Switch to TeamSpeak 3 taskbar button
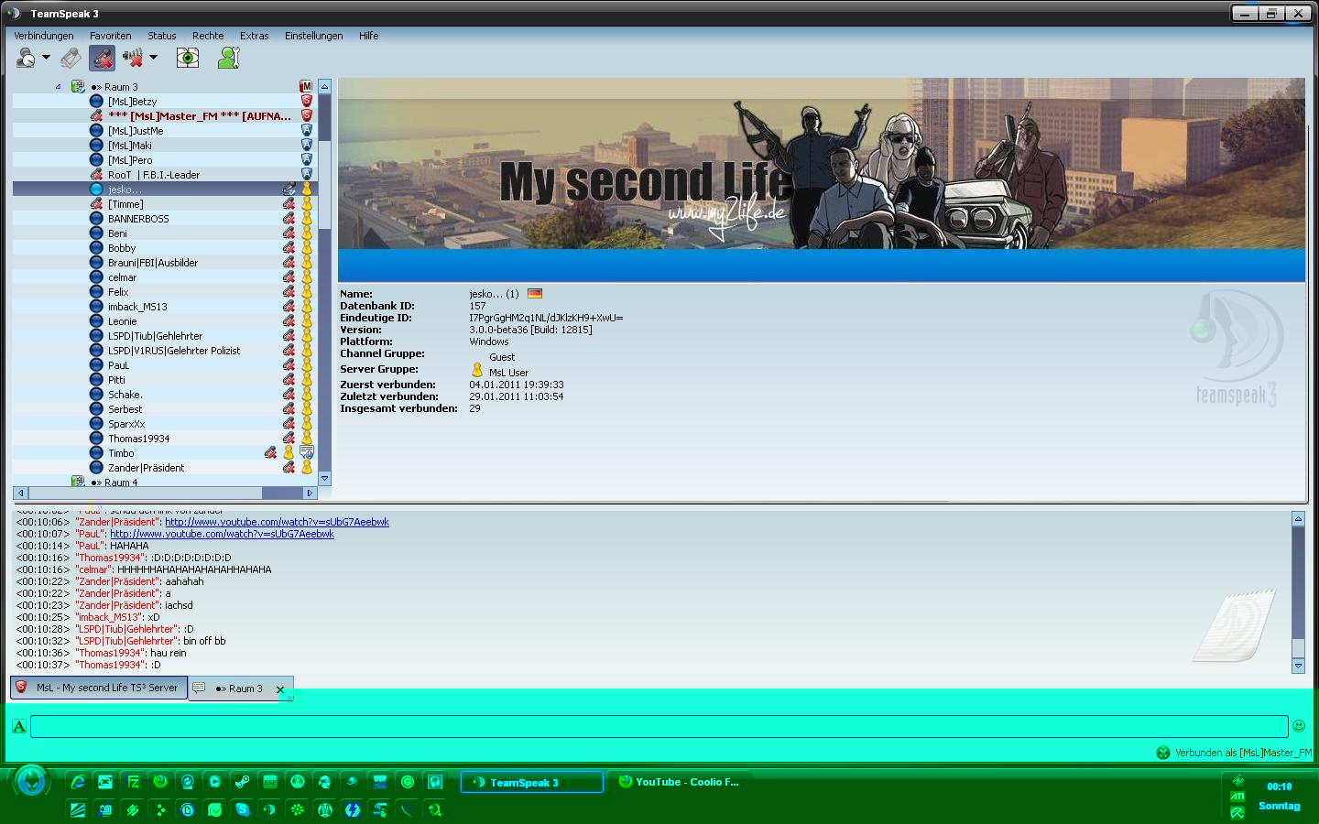Image resolution: width=1319 pixels, height=824 pixels. (531, 782)
